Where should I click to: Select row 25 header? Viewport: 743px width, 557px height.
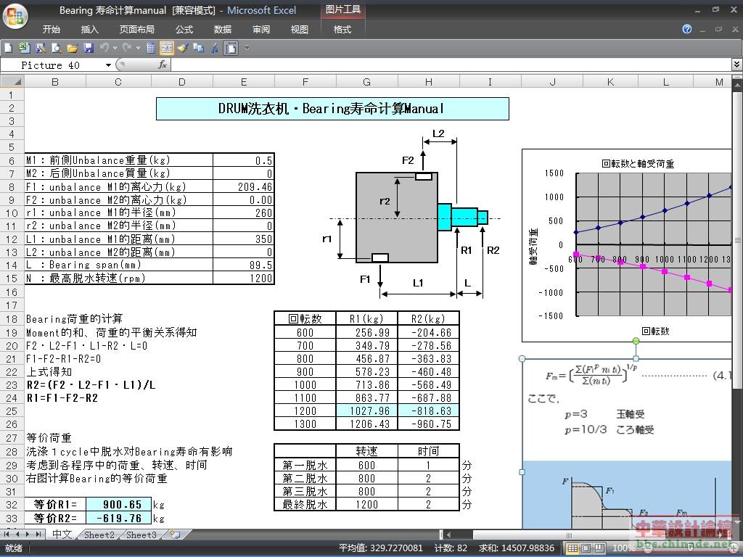point(12,411)
